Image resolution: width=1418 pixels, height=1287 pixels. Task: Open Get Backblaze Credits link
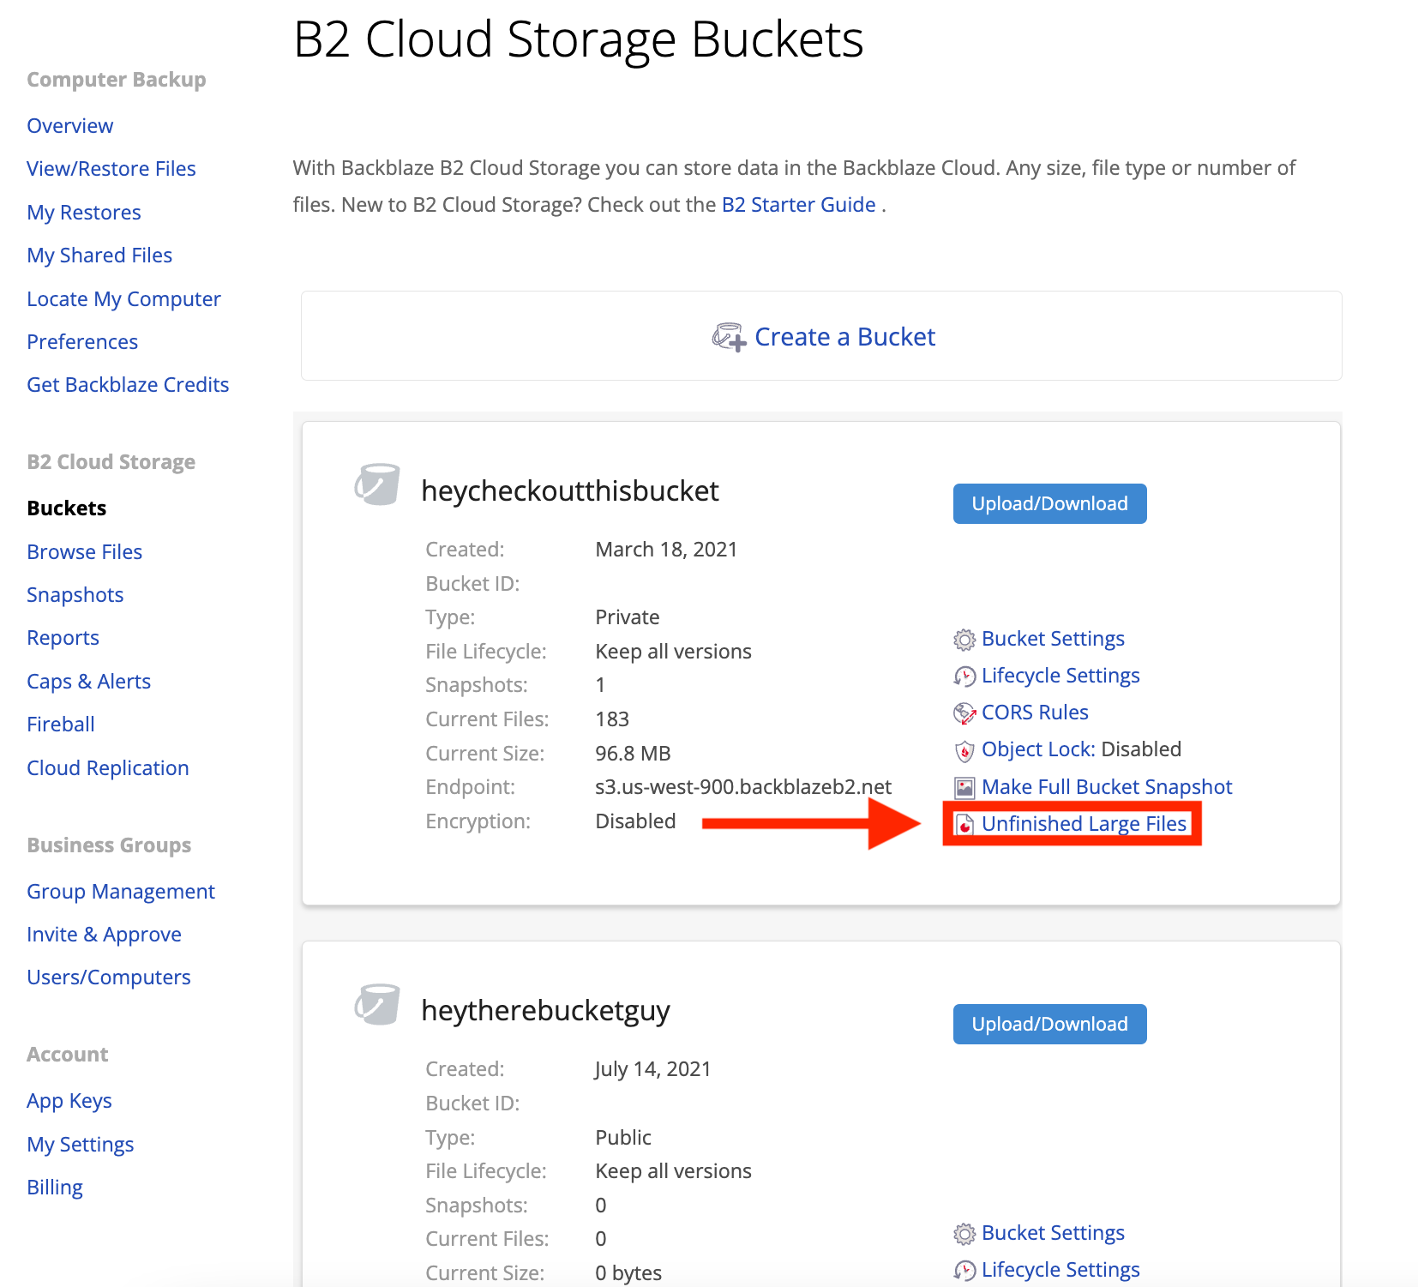pyautogui.click(x=128, y=385)
